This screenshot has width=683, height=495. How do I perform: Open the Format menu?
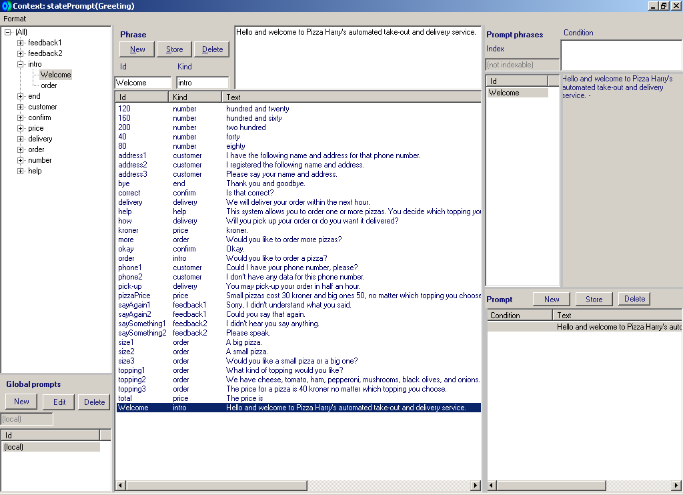point(15,19)
